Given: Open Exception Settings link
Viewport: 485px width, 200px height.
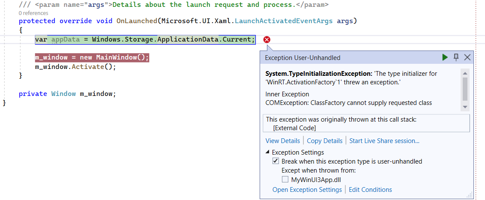Looking at the screenshot, I should click(307, 189).
